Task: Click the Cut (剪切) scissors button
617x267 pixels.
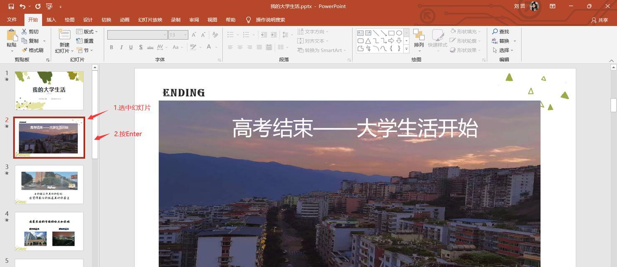Action: tap(30, 32)
